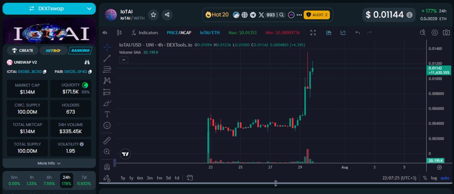Viewport: 454px width, 194px height.
Task: Select the 24h price change tab
Action: coord(67,180)
